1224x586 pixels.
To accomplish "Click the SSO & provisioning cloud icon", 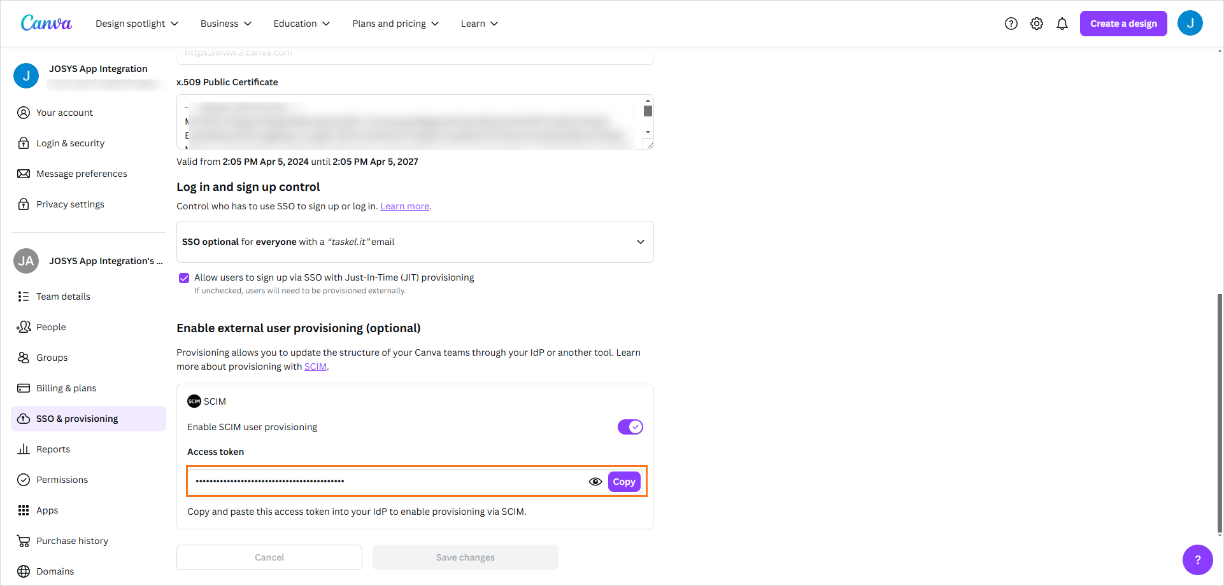I will [x=24, y=419].
